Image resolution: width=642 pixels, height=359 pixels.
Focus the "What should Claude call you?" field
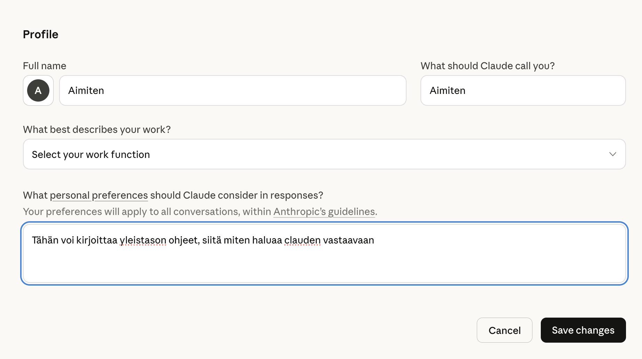pos(523,90)
